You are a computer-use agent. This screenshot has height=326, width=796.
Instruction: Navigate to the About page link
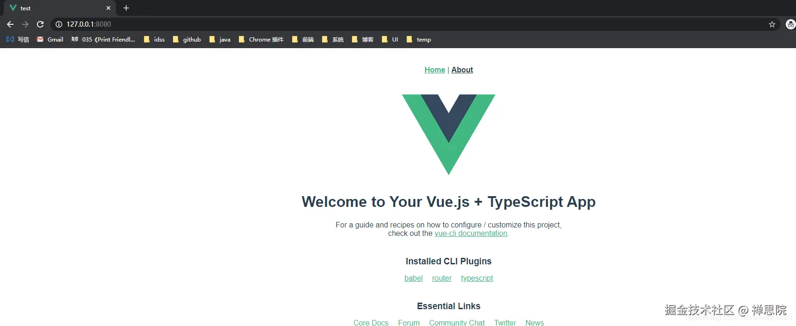coord(462,70)
